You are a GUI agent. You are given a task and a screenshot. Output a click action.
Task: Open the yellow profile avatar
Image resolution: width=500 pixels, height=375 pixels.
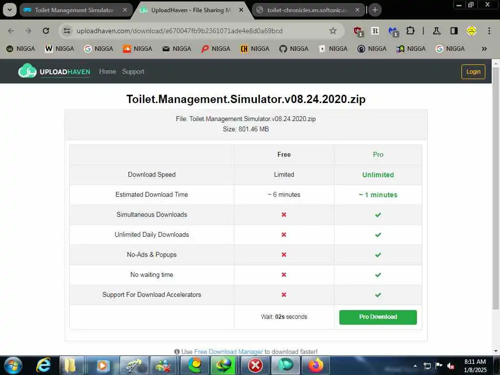pos(471,31)
